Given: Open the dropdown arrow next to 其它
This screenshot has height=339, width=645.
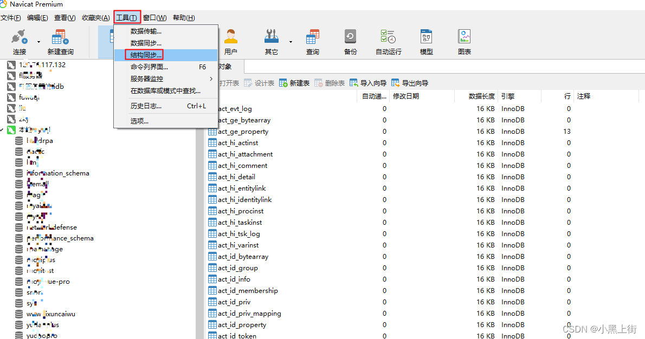Looking at the screenshot, I should pos(291,42).
